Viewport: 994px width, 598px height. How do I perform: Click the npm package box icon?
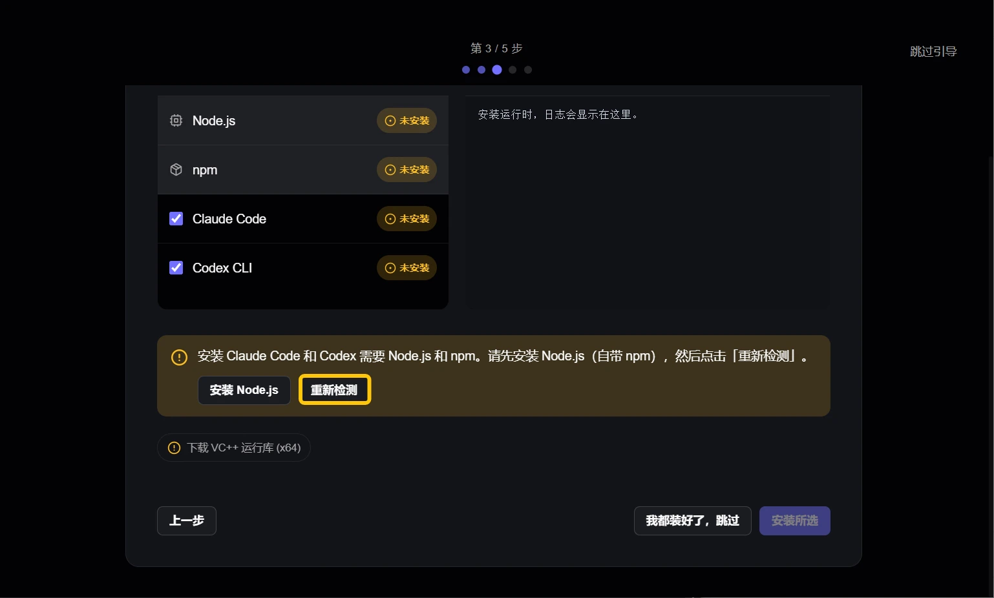tap(176, 170)
